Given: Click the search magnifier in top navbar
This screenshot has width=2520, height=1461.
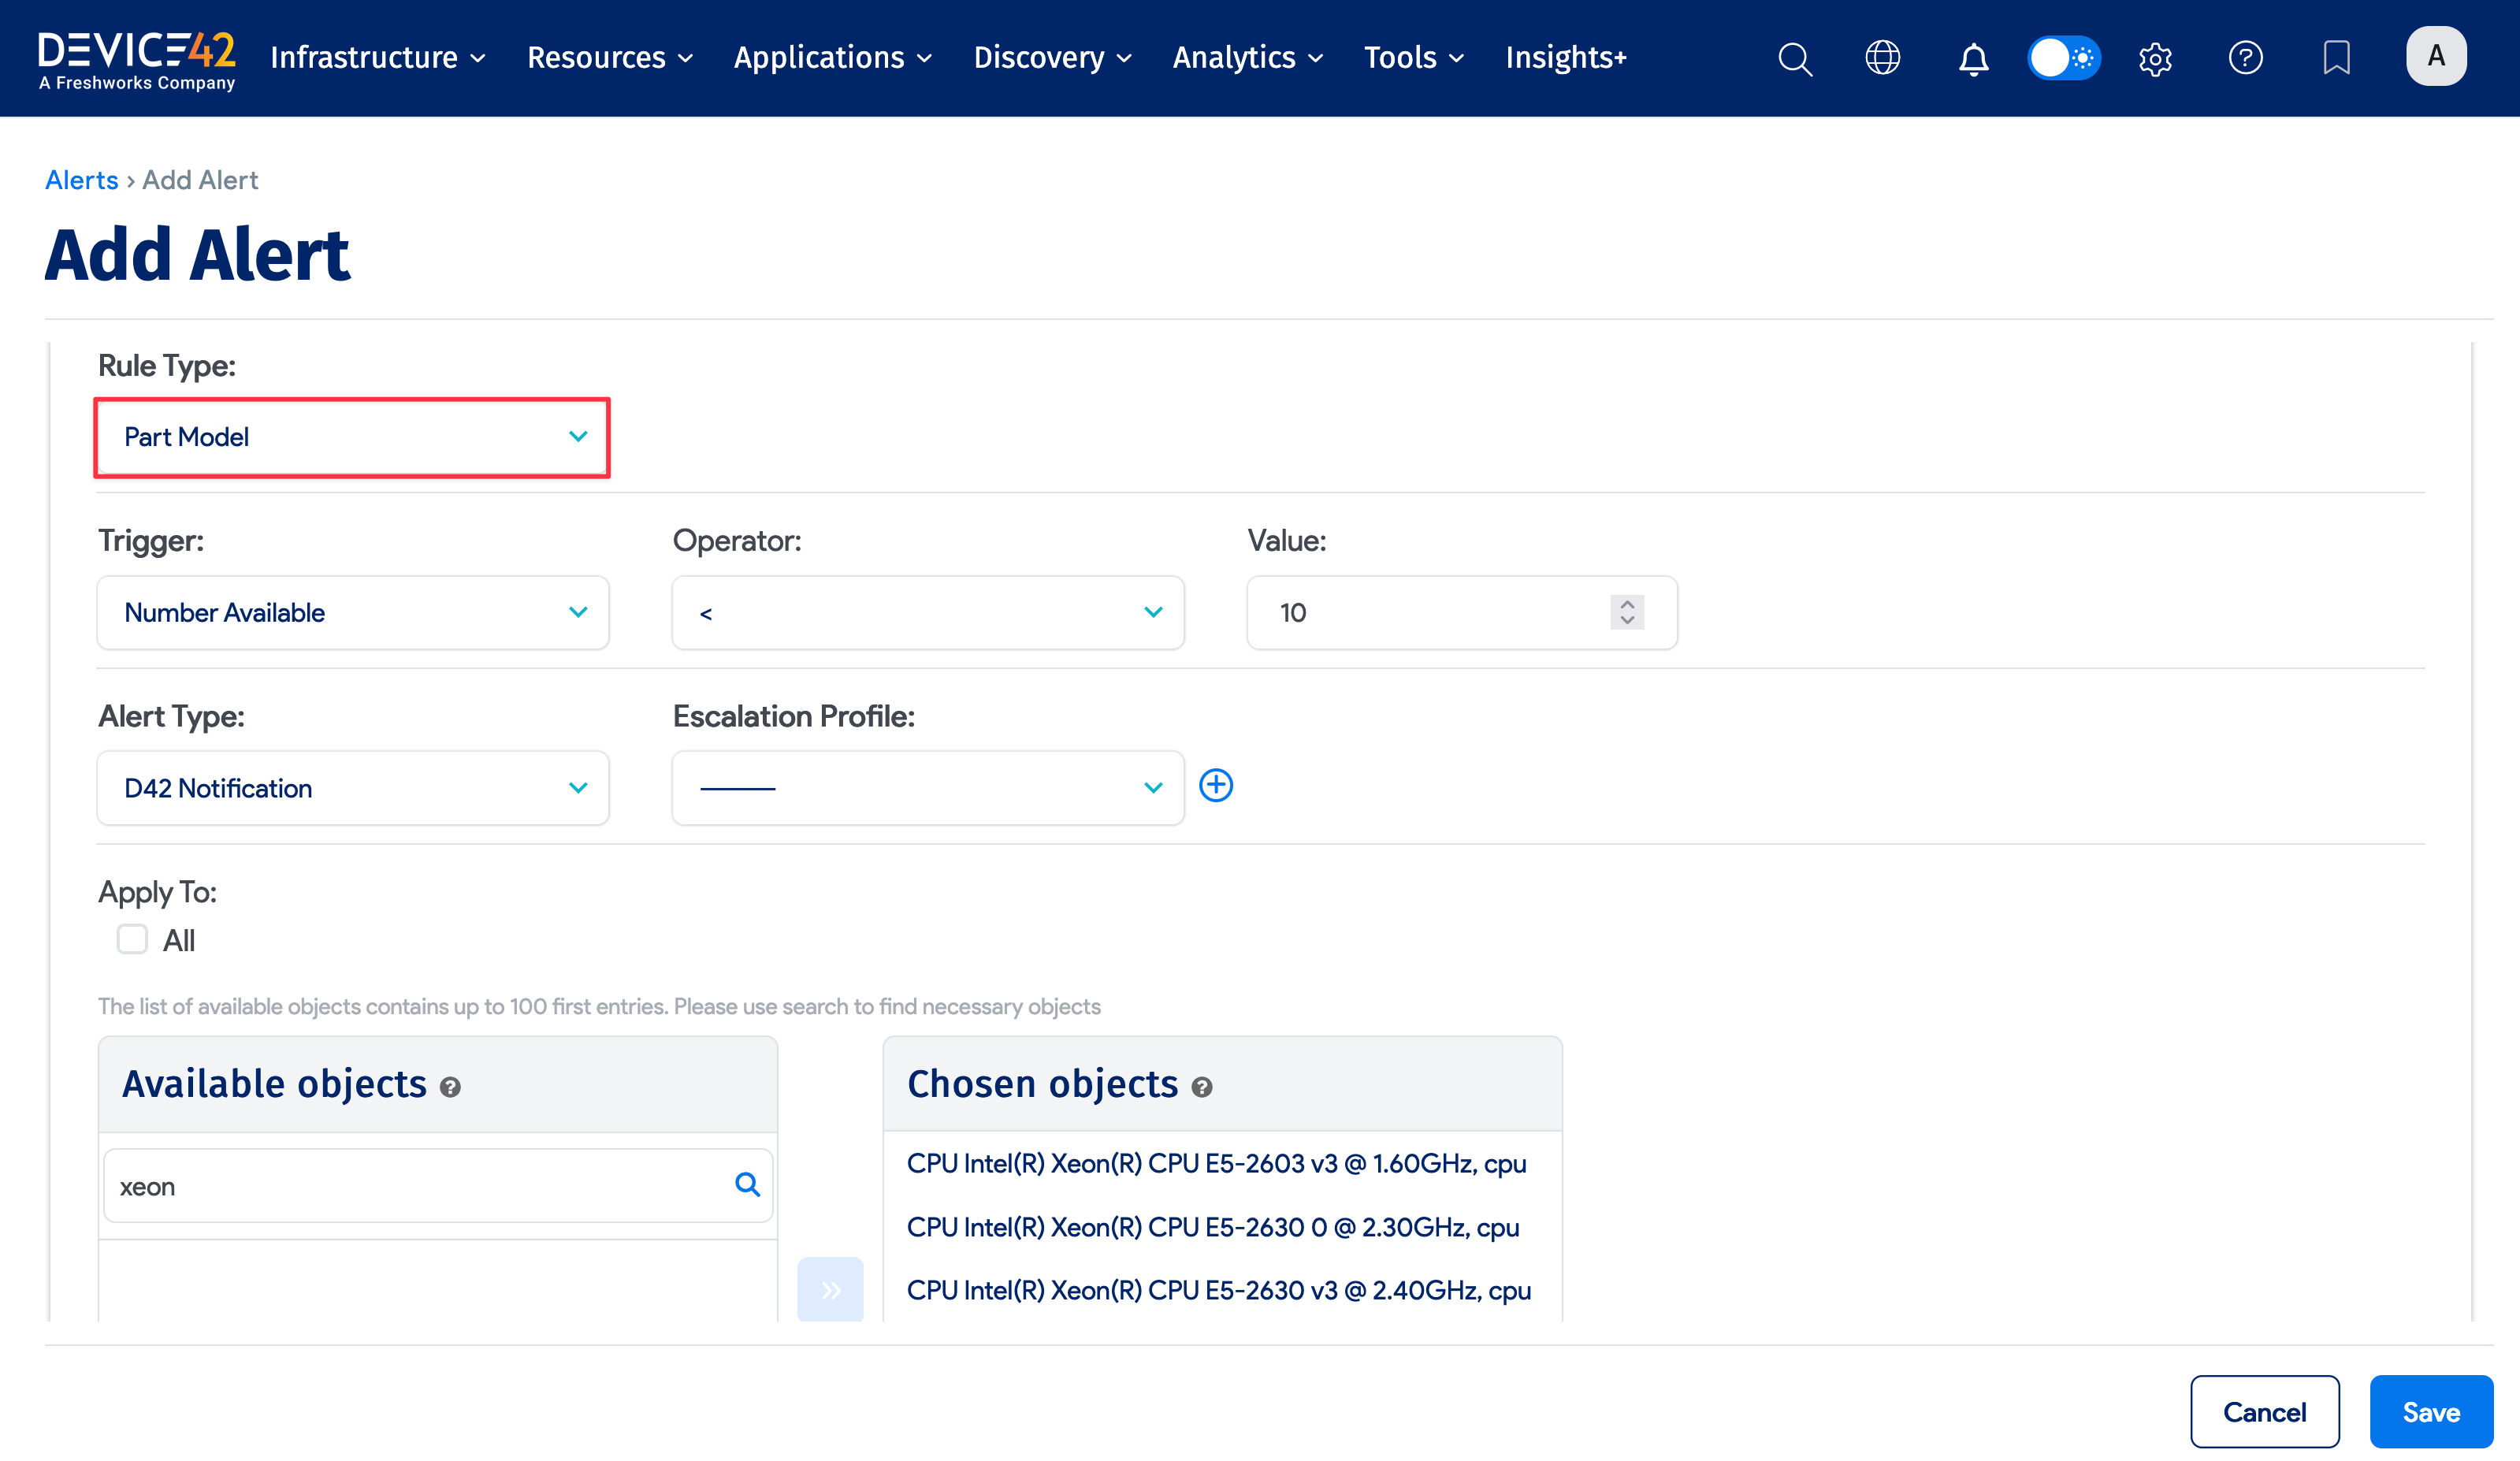Looking at the screenshot, I should pyautogui.click(x=1794, y=58).
